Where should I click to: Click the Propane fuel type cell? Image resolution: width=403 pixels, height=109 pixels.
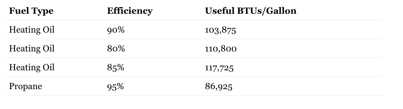tap(26, 86)
